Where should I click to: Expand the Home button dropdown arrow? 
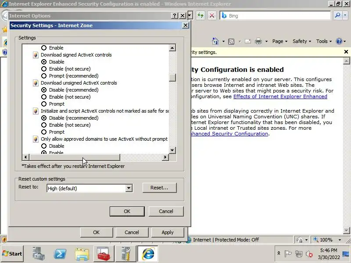[x=223, y=41]
